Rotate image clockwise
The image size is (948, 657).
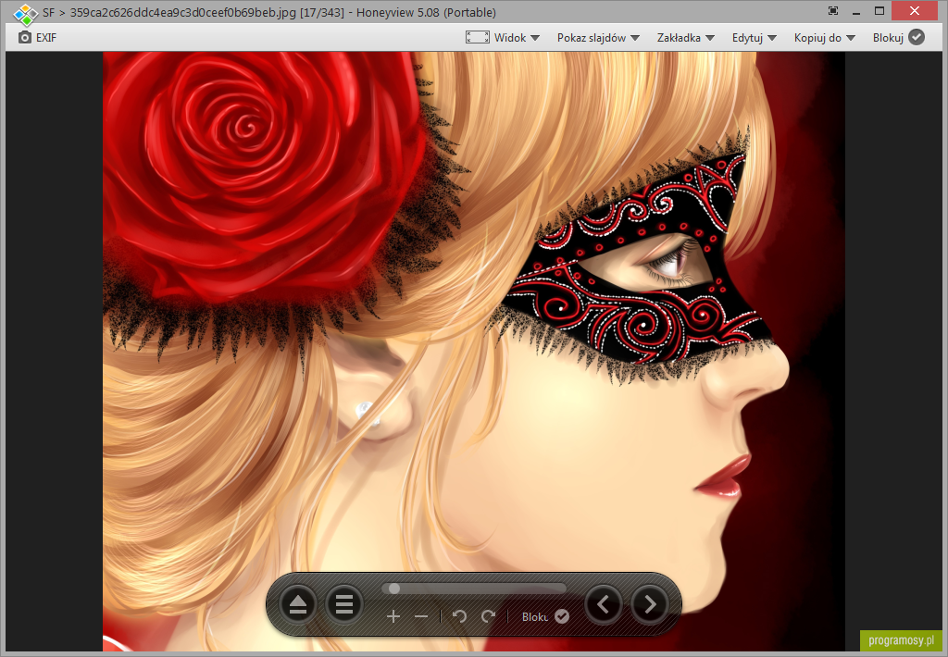pyautogui.click(x=489, y=616)
